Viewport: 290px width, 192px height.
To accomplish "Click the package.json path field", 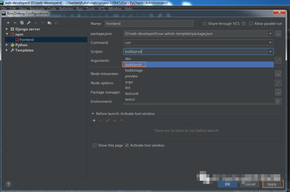I will [x=195, y=34].
